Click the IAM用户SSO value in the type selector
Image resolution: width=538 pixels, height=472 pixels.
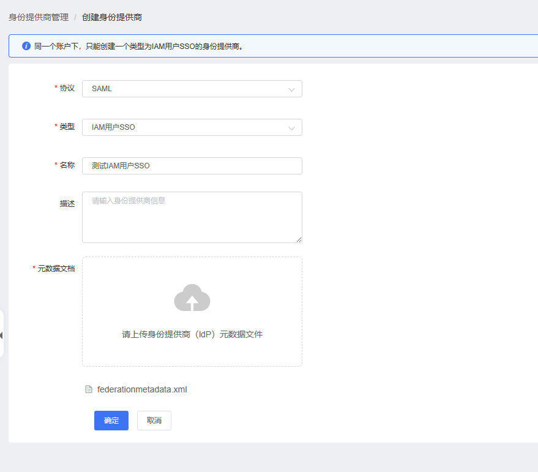(113, 127)
